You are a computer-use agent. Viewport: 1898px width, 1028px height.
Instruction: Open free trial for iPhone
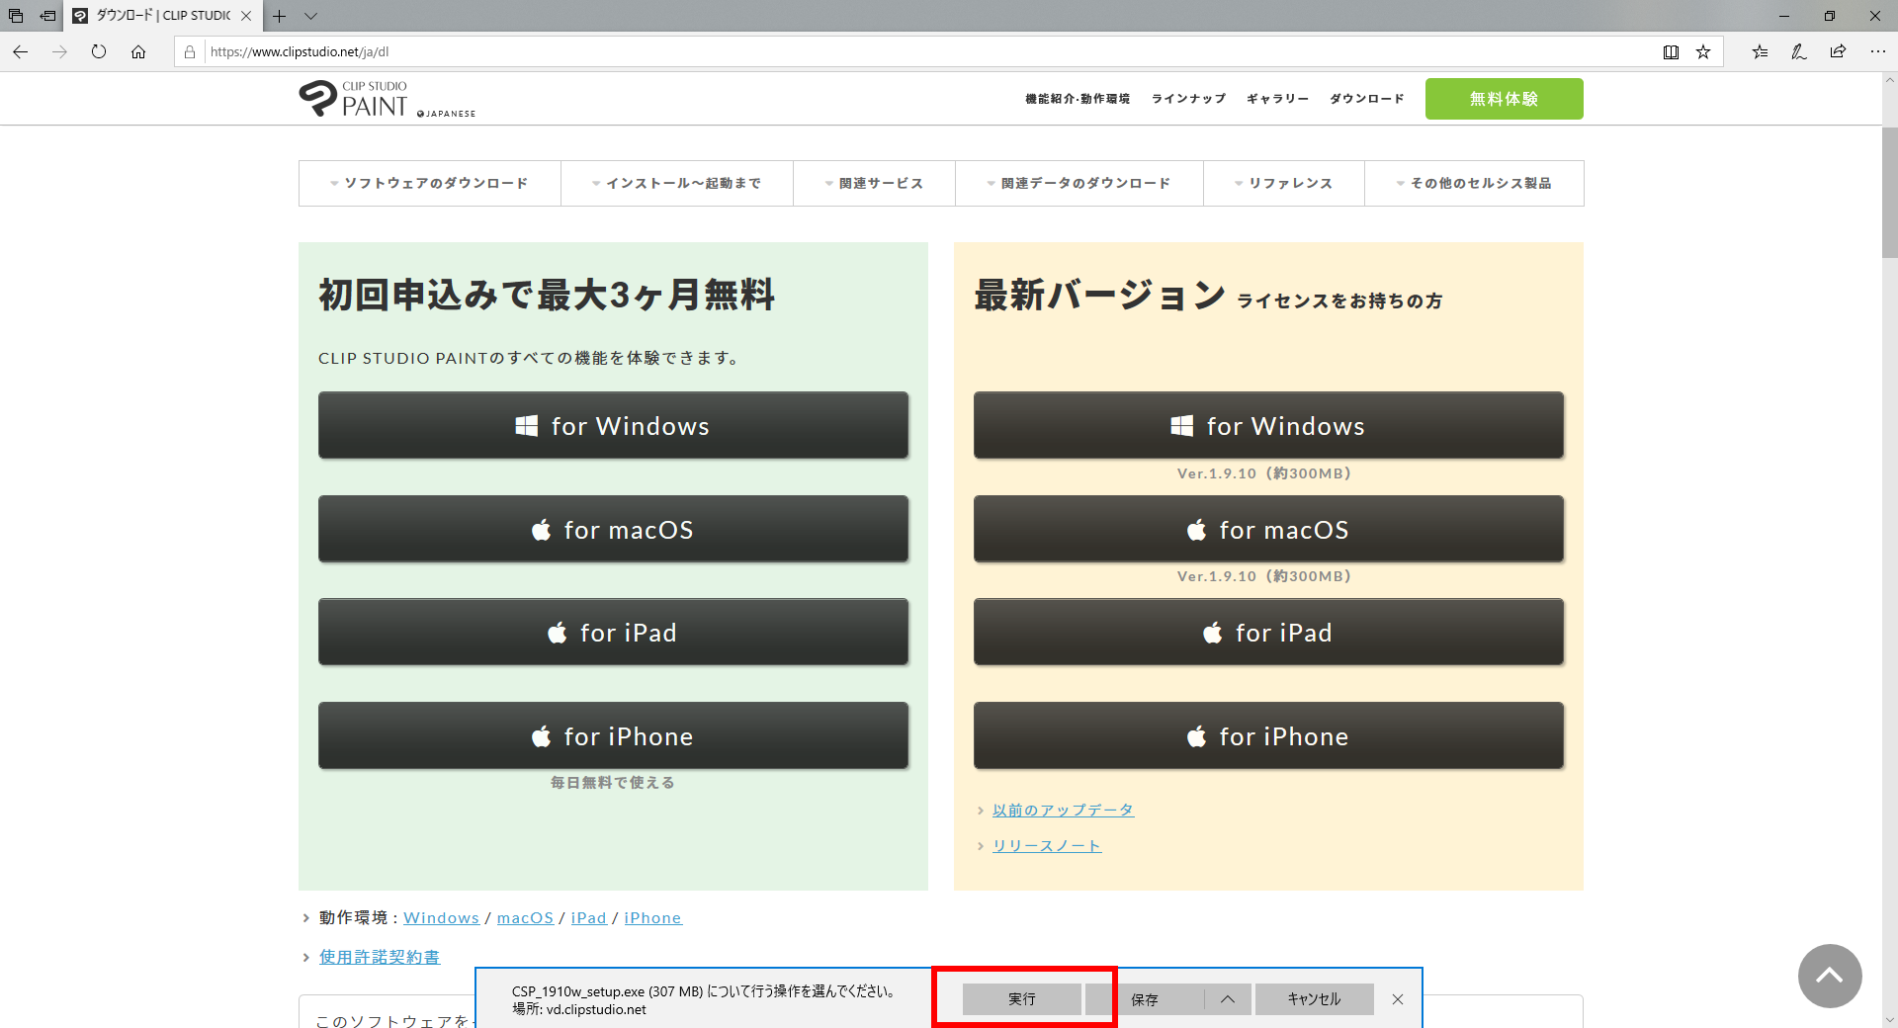pyautogui.click(x=613, y=735)
